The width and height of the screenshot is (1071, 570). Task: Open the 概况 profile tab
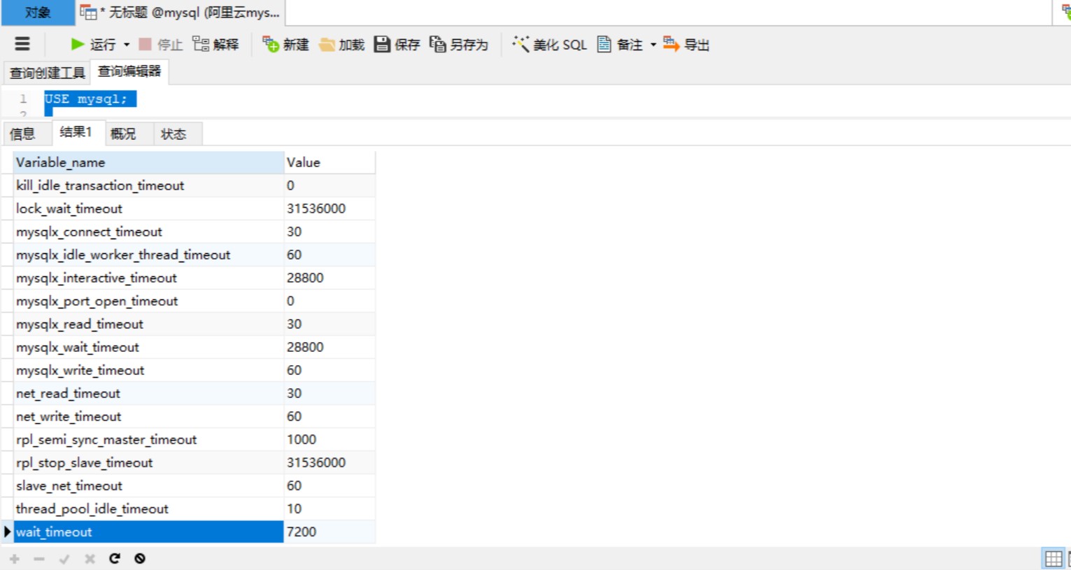click(x=123, y=134)
